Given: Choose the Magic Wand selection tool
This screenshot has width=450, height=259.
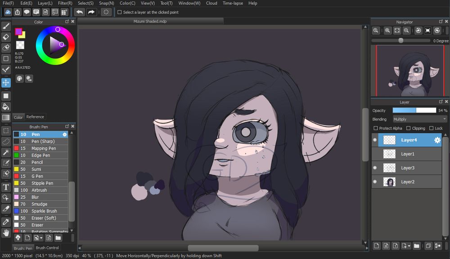Looking at the screenshot, I should tap(6, 153).
